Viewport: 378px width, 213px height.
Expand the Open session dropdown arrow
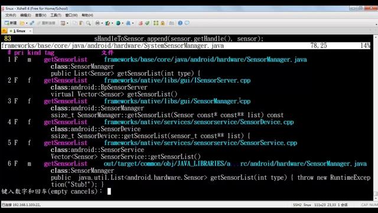[x=27, y=23]
